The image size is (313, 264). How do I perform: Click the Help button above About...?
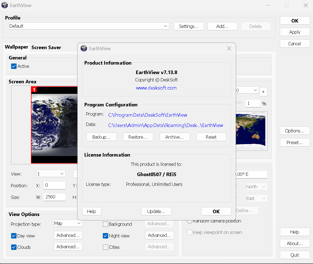295,232
